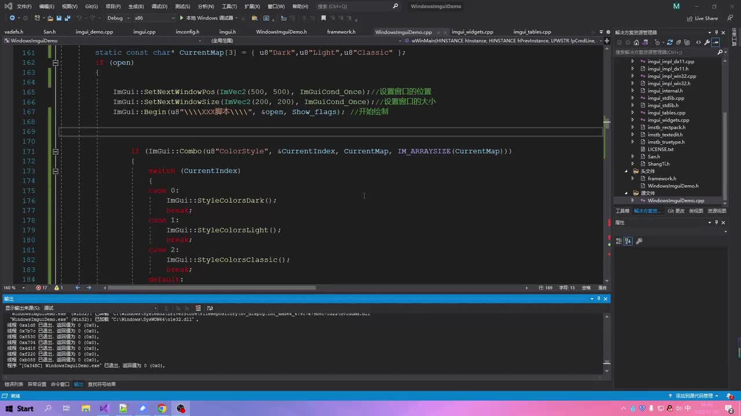The width and height of the screenshot is (741, 416).
Task: Start debugging with the green play arrow
Action: tap(181, 18)
